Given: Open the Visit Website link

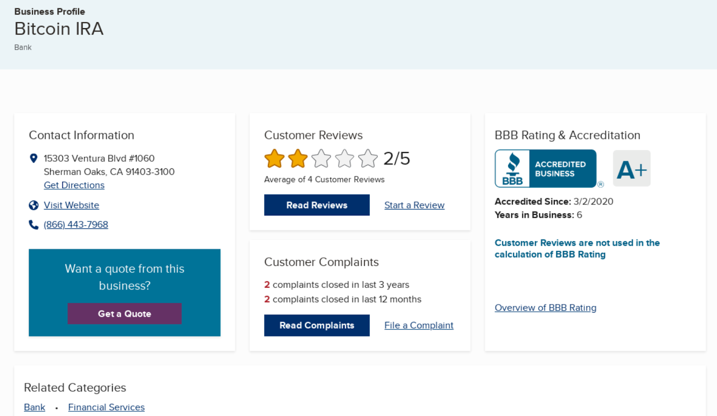Looking at the screenshot, I should (71, 205).
